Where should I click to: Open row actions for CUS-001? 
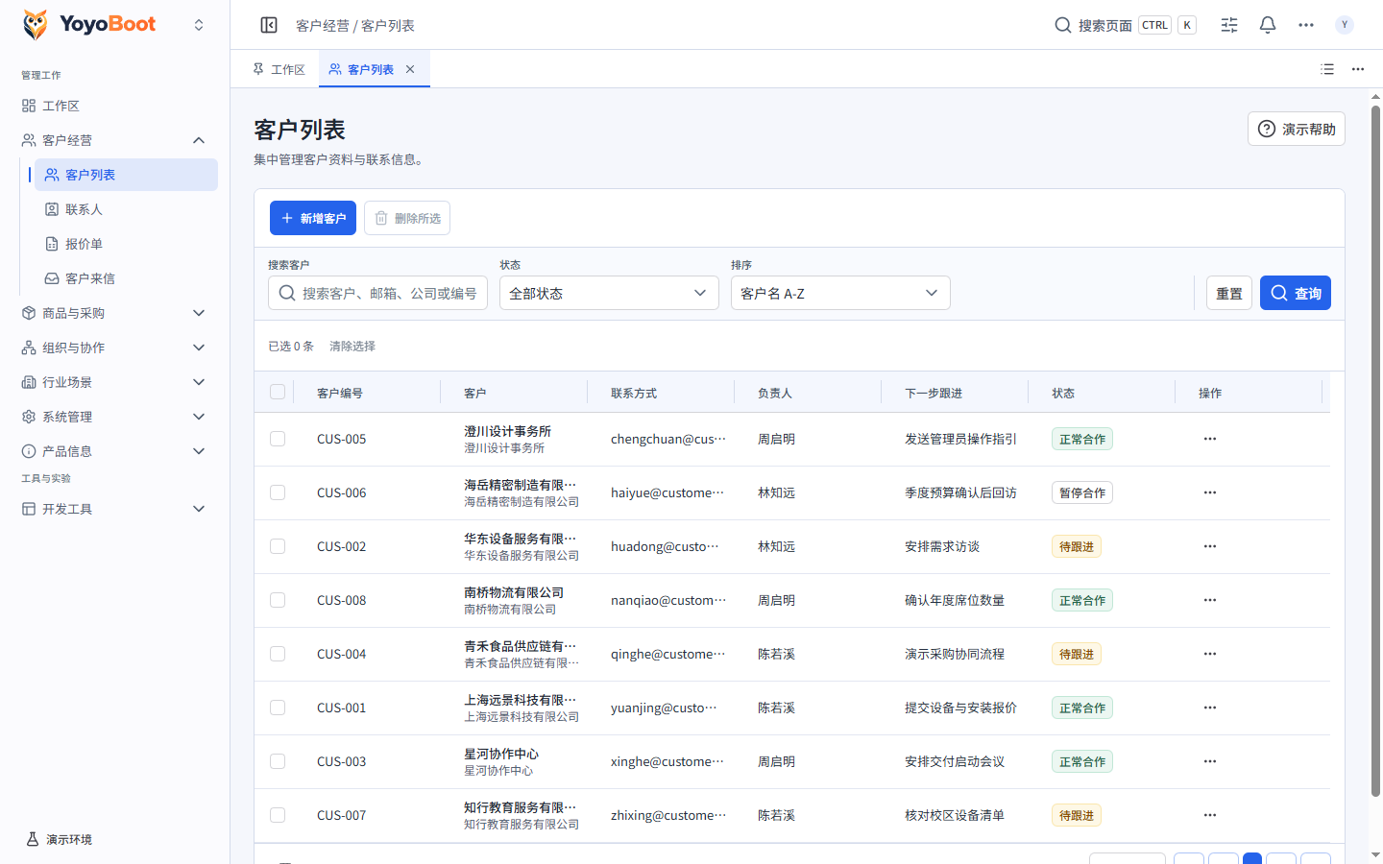coord(1210,708)
